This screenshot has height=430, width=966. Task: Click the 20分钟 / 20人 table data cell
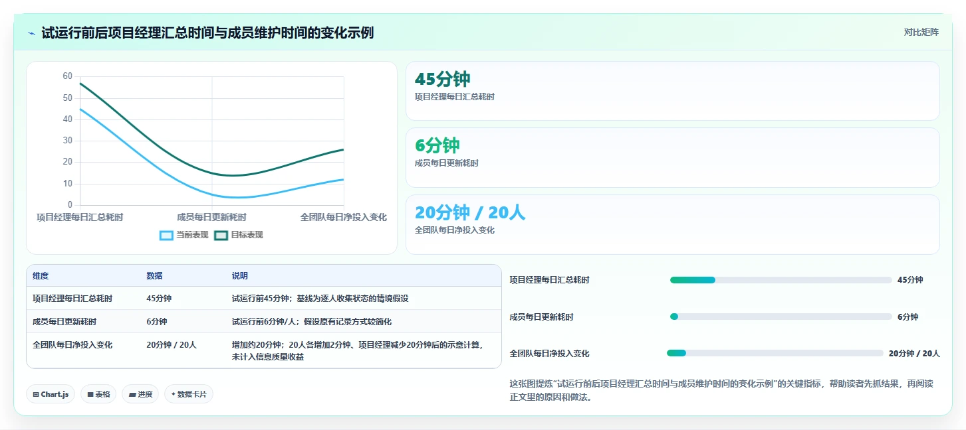(x=172, y=345)
